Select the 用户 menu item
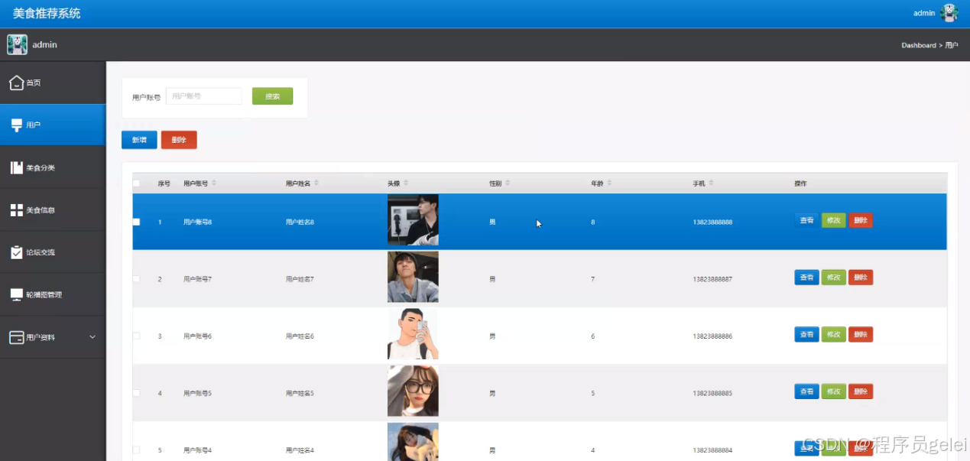The width and height of the screenshot is (970, 461). pyautogui.click(x=53, y=125)
